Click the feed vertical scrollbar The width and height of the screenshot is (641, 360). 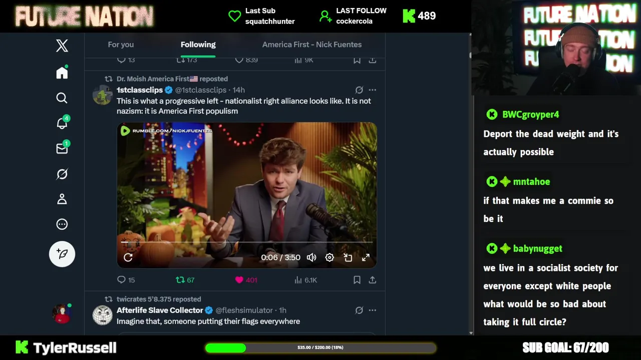tap(470, 55)
